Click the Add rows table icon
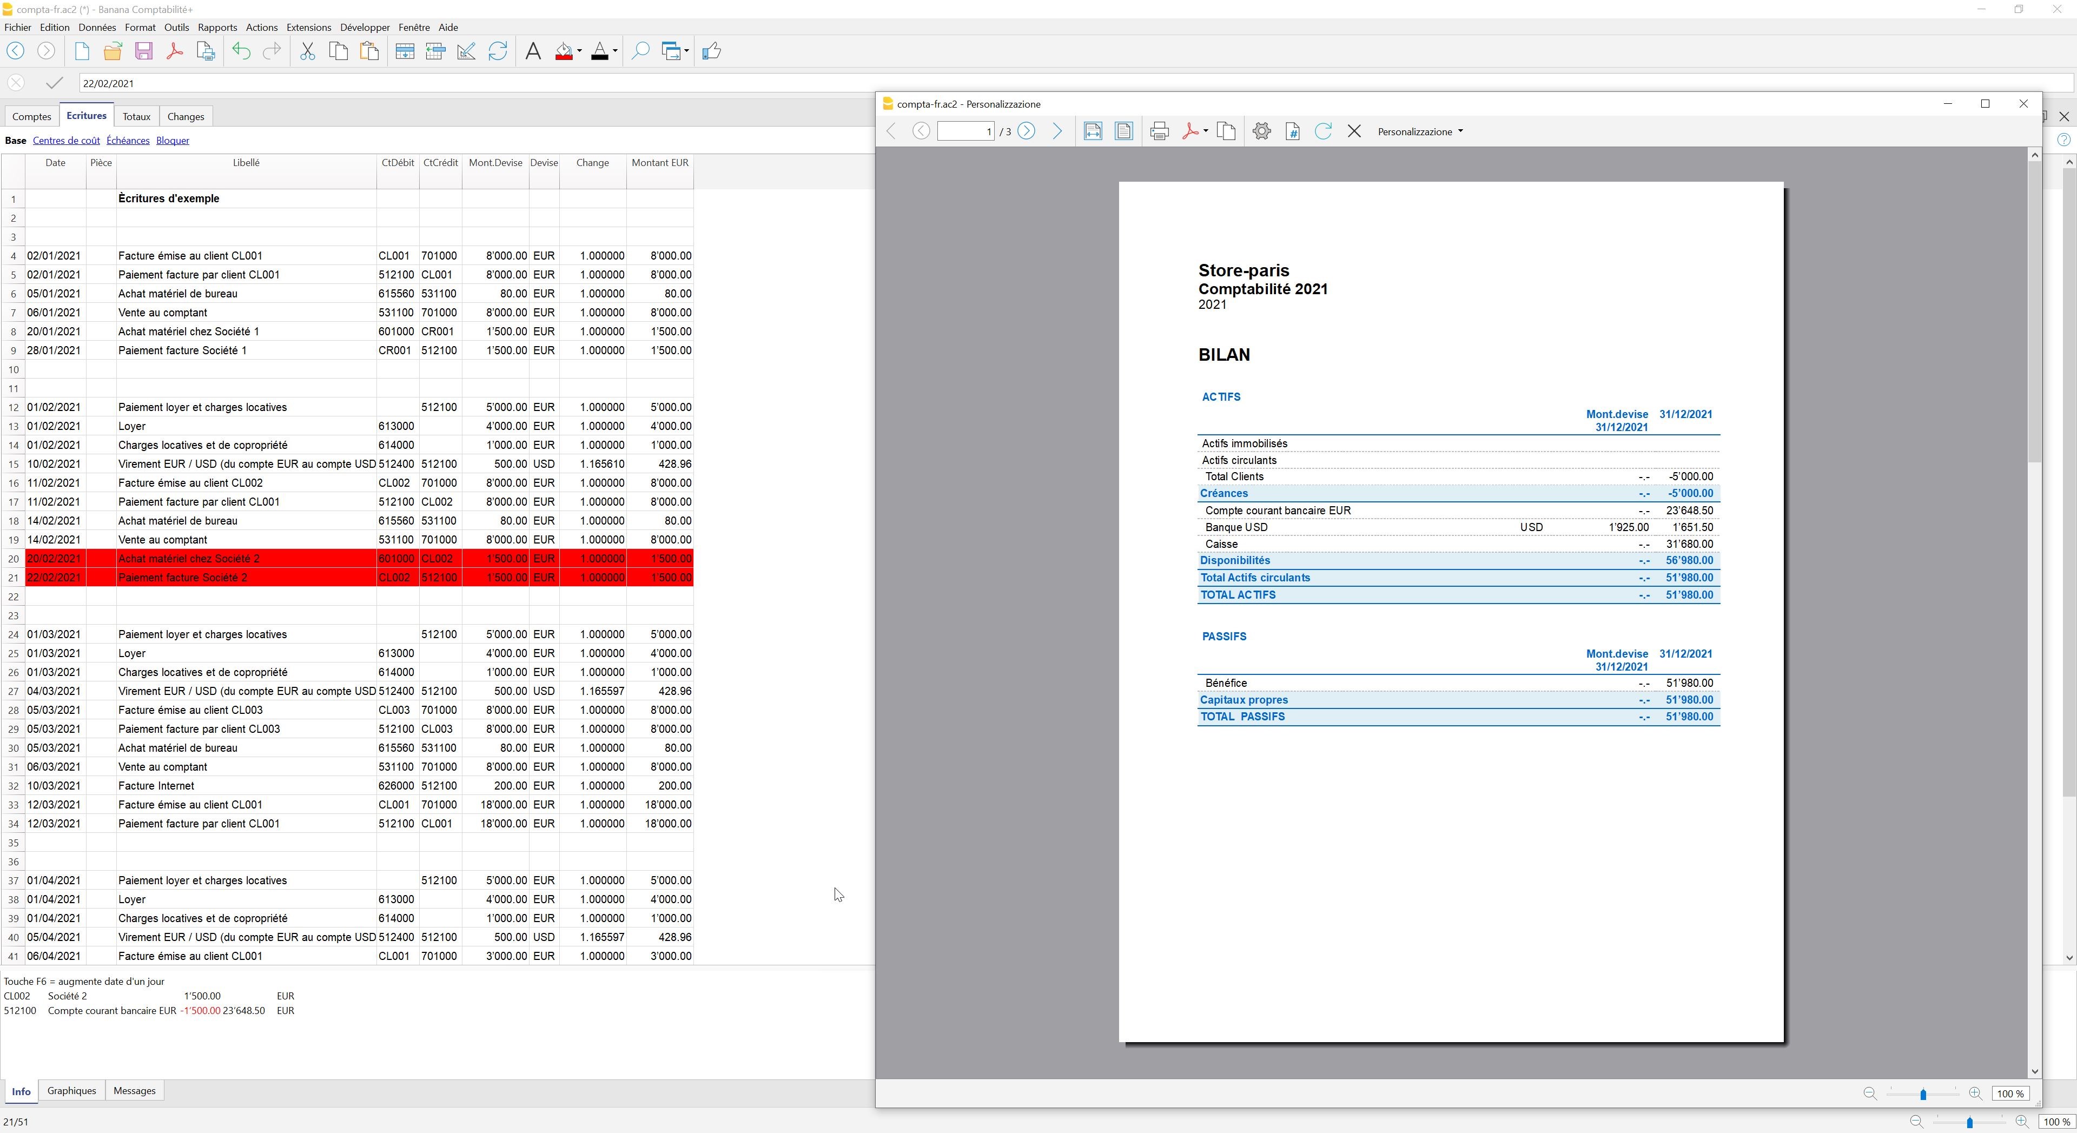Viewport: 2077px width, 1133px height. (x=405, y=51)
